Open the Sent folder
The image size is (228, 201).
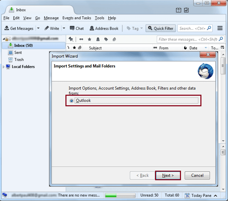tap(18, 52)
